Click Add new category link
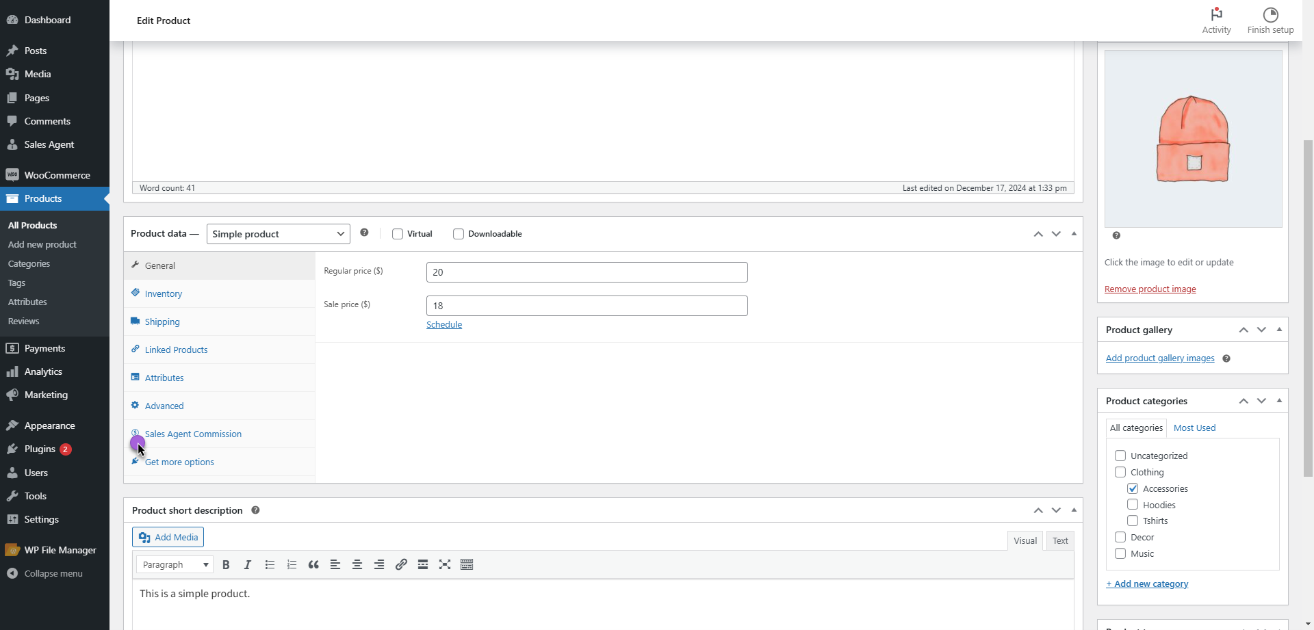This screenshot has width=1314, height=630. (x=1147, y=584)
